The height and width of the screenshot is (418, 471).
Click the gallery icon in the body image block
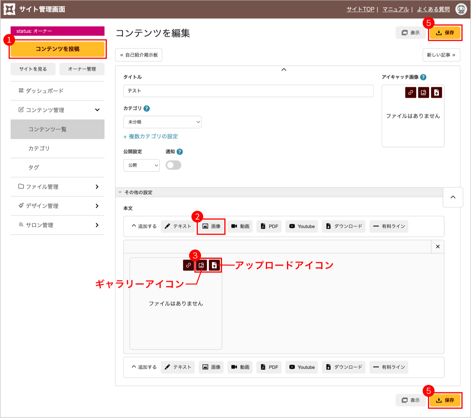(201, 265)
